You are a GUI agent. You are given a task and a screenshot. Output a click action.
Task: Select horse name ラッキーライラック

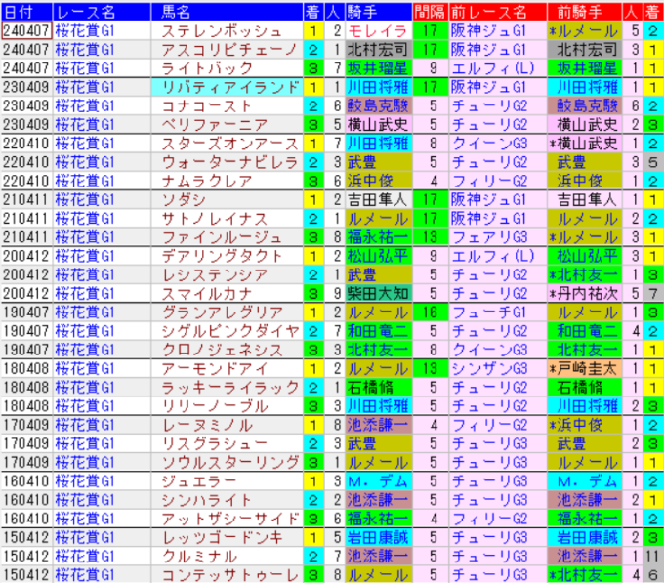[230, 388]
